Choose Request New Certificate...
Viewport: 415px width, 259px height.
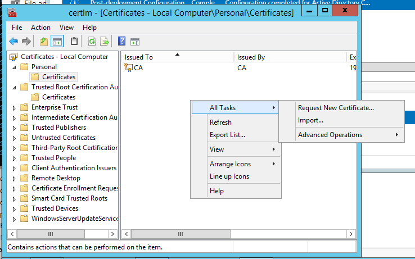click(336, 108)
